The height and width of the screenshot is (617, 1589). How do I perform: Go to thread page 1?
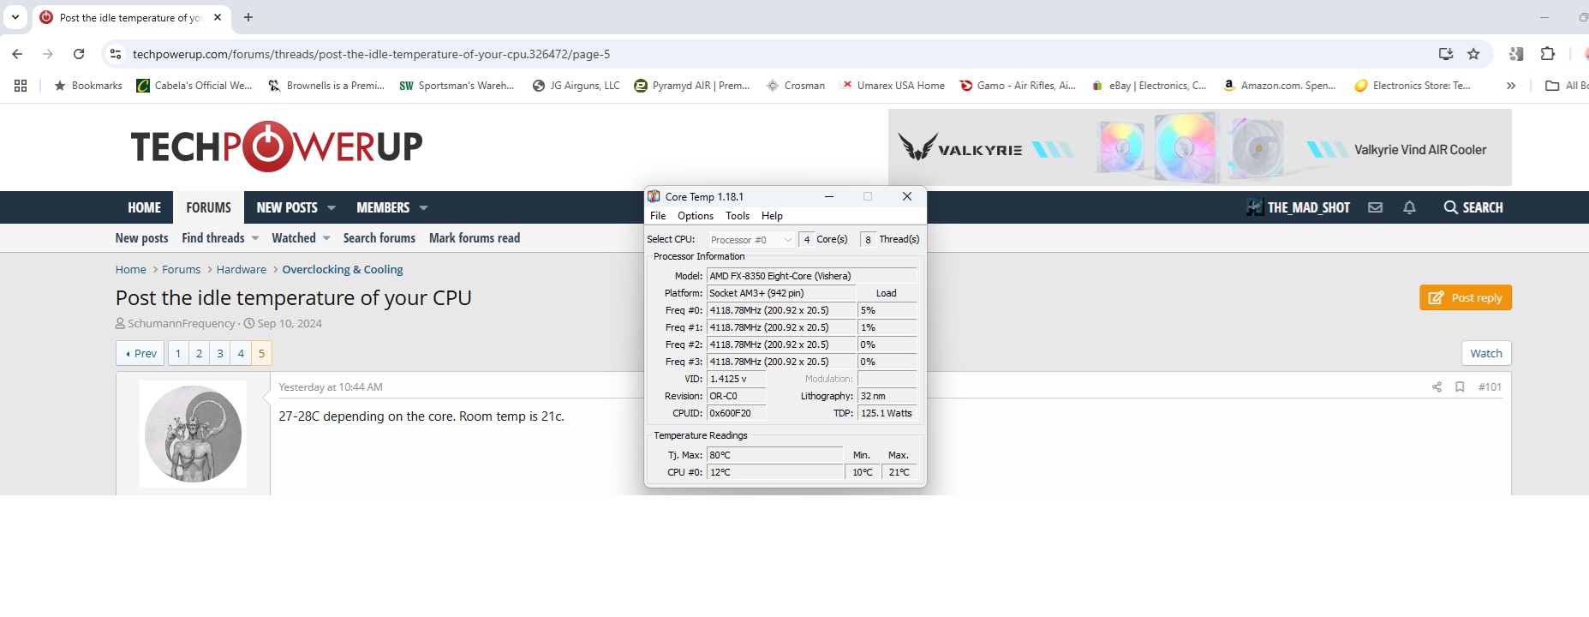178,353
